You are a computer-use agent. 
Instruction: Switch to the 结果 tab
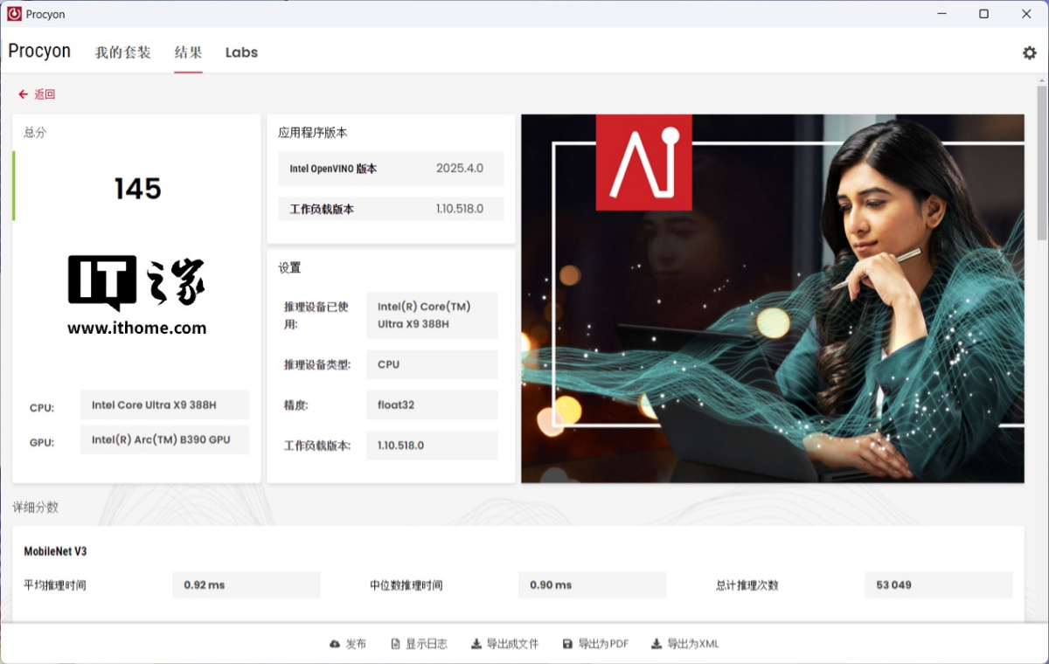[x=188, y=52]
